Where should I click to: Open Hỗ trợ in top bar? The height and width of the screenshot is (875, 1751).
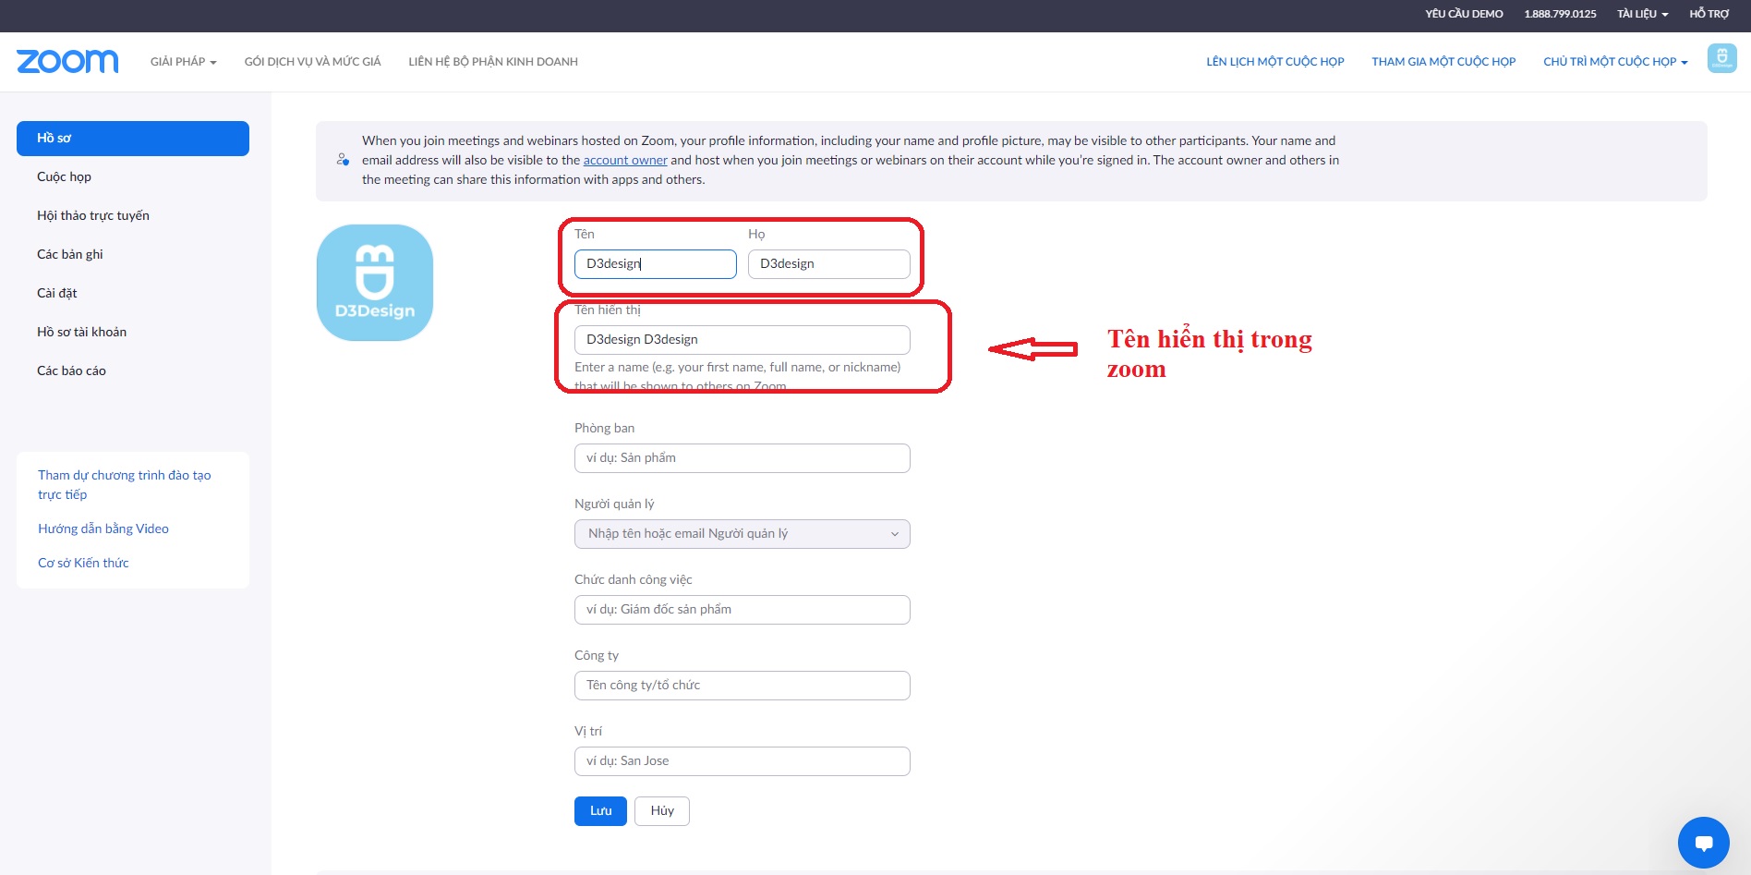pos(1709,14)
